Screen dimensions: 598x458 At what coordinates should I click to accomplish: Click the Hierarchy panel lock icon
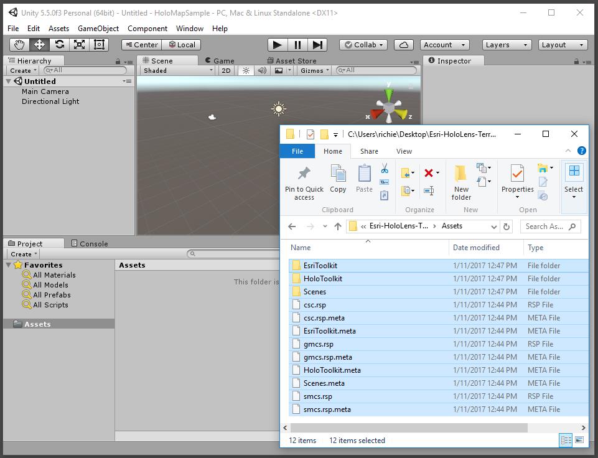click(118, 62)
